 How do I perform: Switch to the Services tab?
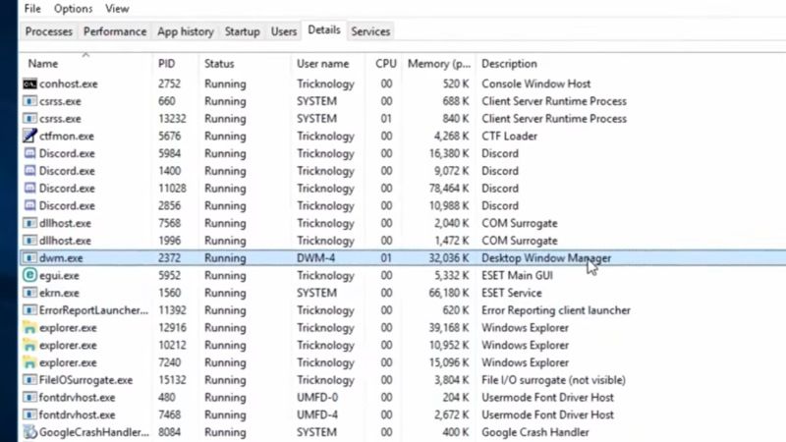click(x=370, y=31)
